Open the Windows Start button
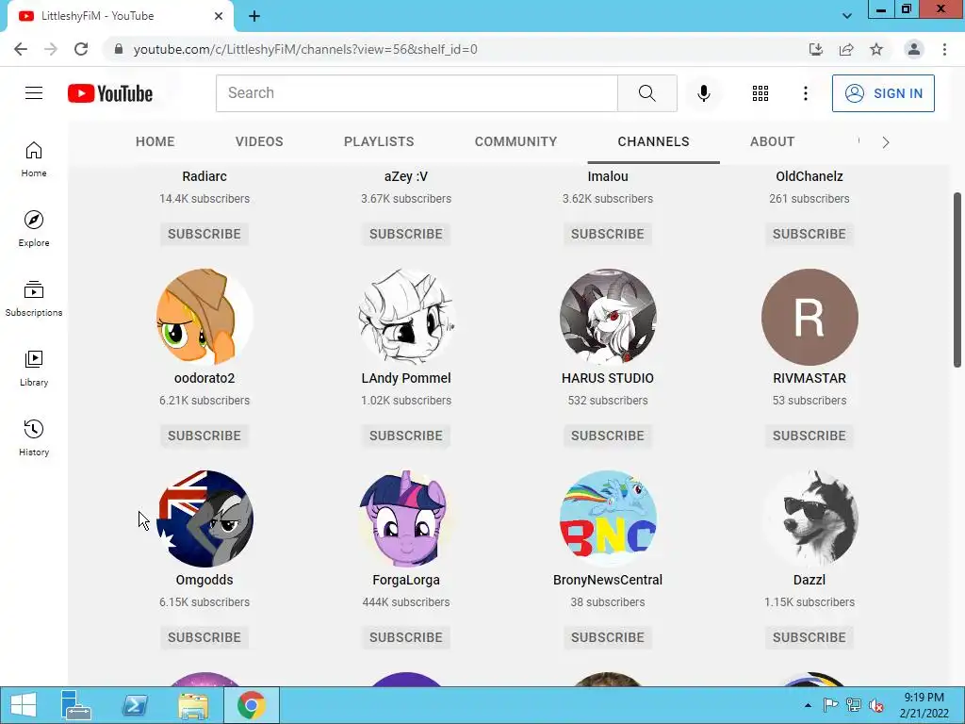This screenshot has width=965, height=724. 24,705
